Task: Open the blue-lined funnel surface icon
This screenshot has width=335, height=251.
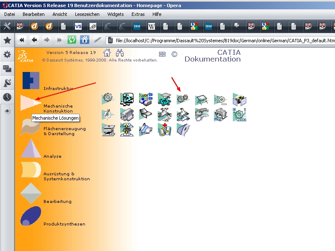Action: coord(146,130)
